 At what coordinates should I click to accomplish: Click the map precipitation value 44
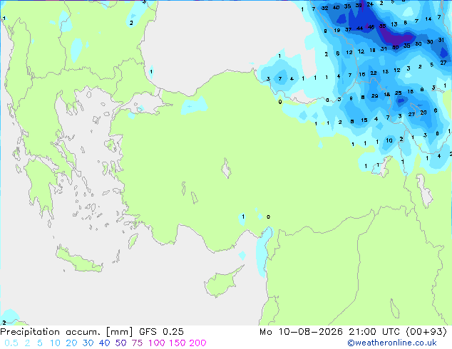click(359, 28)
